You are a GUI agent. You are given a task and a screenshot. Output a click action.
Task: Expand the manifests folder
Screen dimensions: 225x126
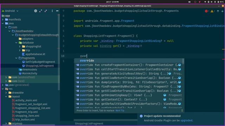click(x=3, y=20)
